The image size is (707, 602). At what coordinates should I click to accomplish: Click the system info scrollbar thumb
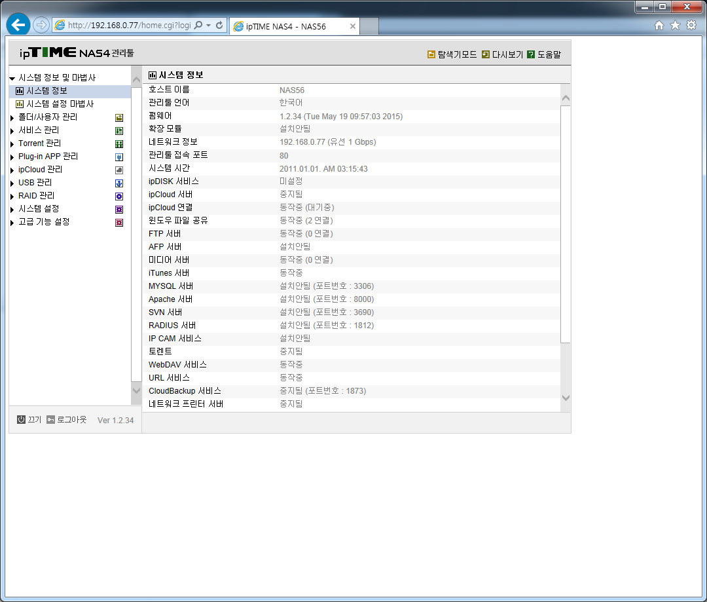(x=566, y=224)
